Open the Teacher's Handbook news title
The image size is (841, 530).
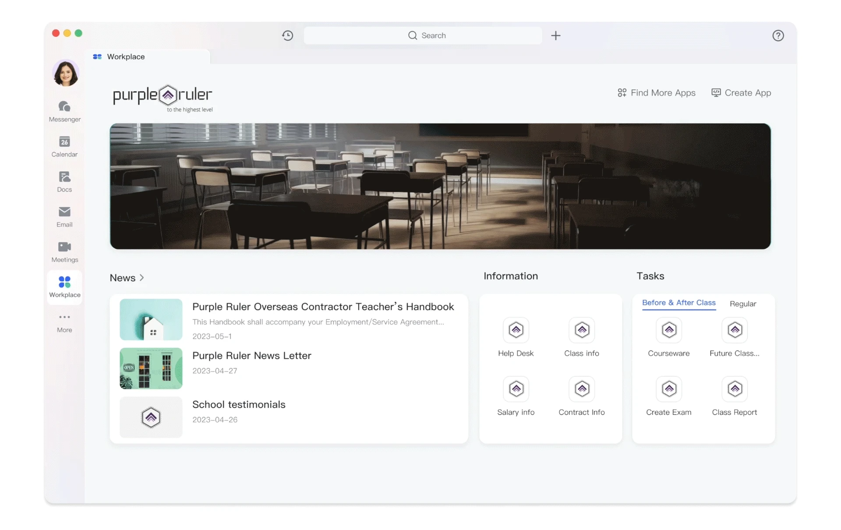(x=323, y=307)
